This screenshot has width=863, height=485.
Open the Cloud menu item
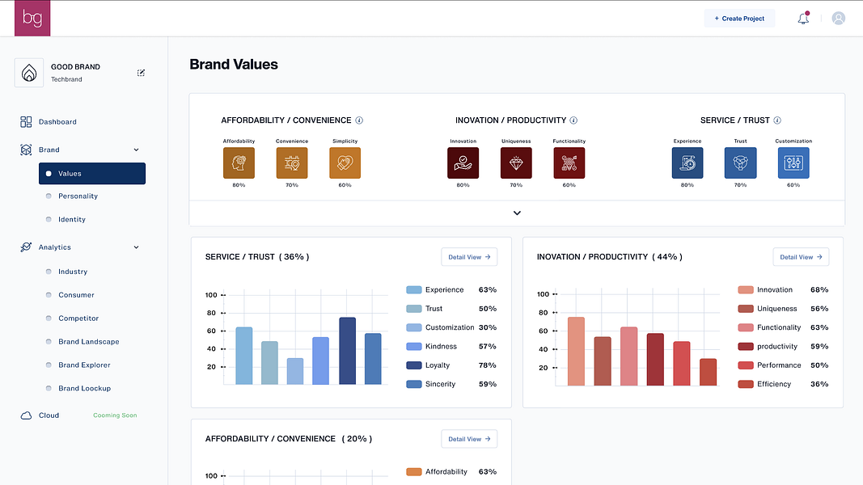coord(49,415)
